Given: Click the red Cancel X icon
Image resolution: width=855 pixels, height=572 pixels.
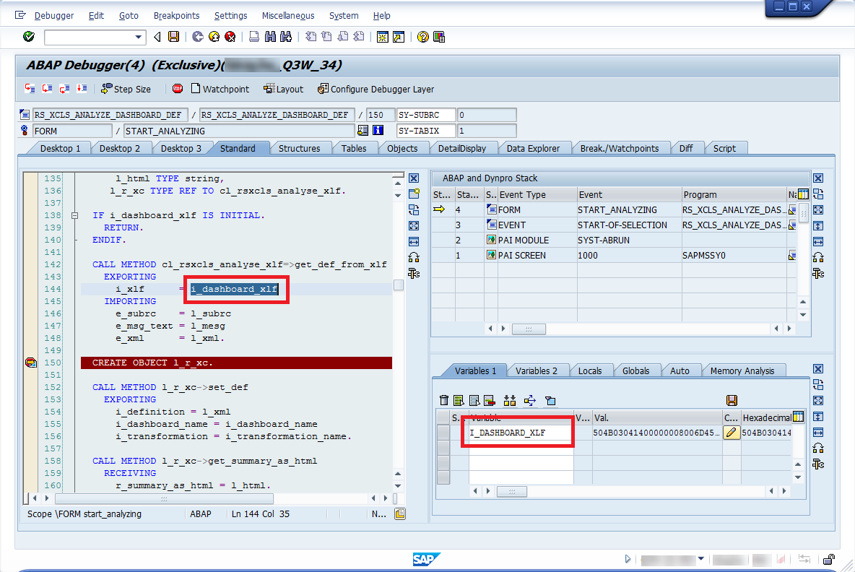Looking at the screenshot, I should [230, 37].
